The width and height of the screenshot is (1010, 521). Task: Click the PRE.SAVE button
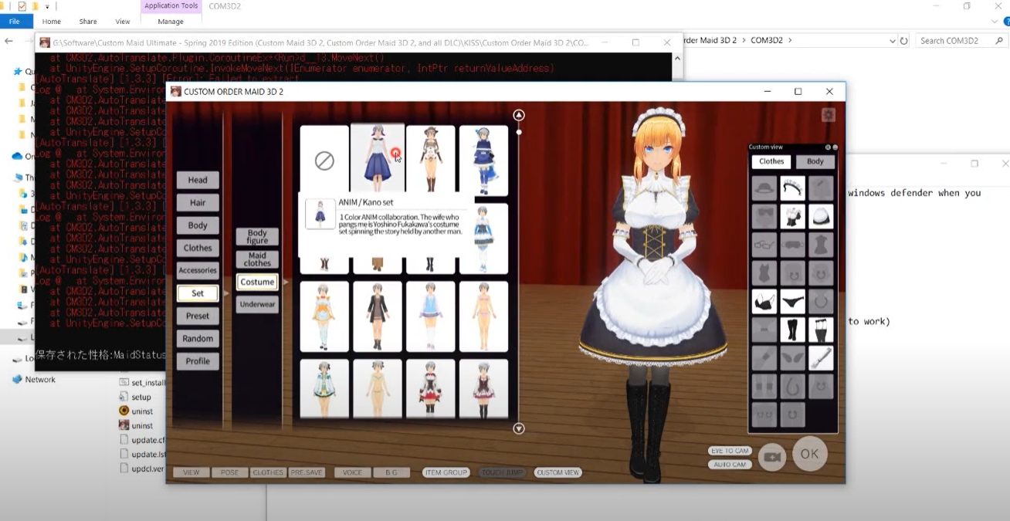click(x=307, y=472)
